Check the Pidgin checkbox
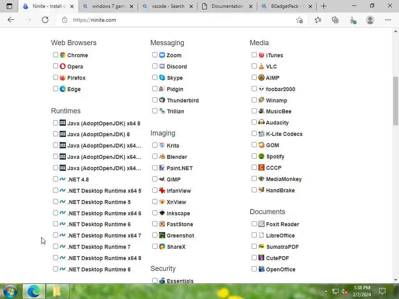Screen dimensions: 399x299 point(155,88)
